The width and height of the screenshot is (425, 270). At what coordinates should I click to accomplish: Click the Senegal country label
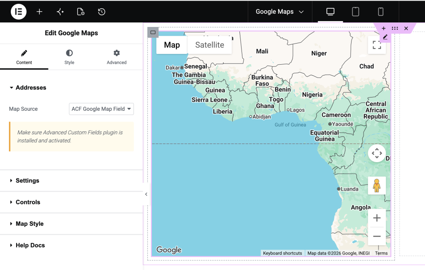[x=196, y=66]
